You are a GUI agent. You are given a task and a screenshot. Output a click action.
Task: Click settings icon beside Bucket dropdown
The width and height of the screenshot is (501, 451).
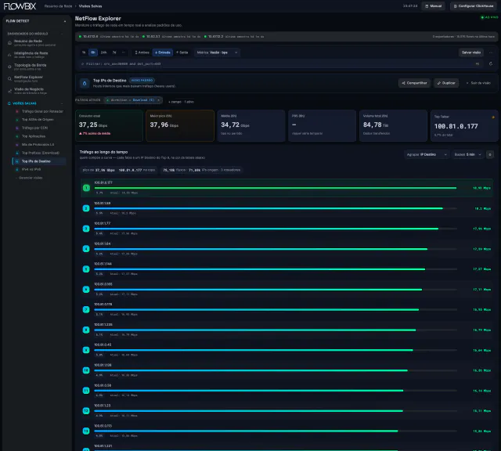490,155
